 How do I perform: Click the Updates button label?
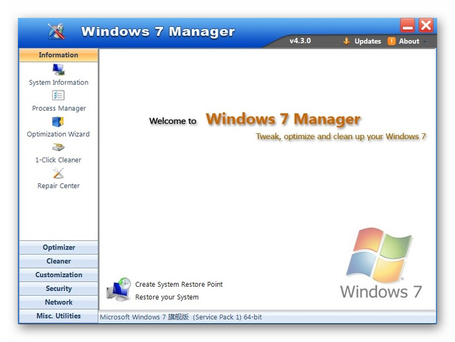[368, 41]
